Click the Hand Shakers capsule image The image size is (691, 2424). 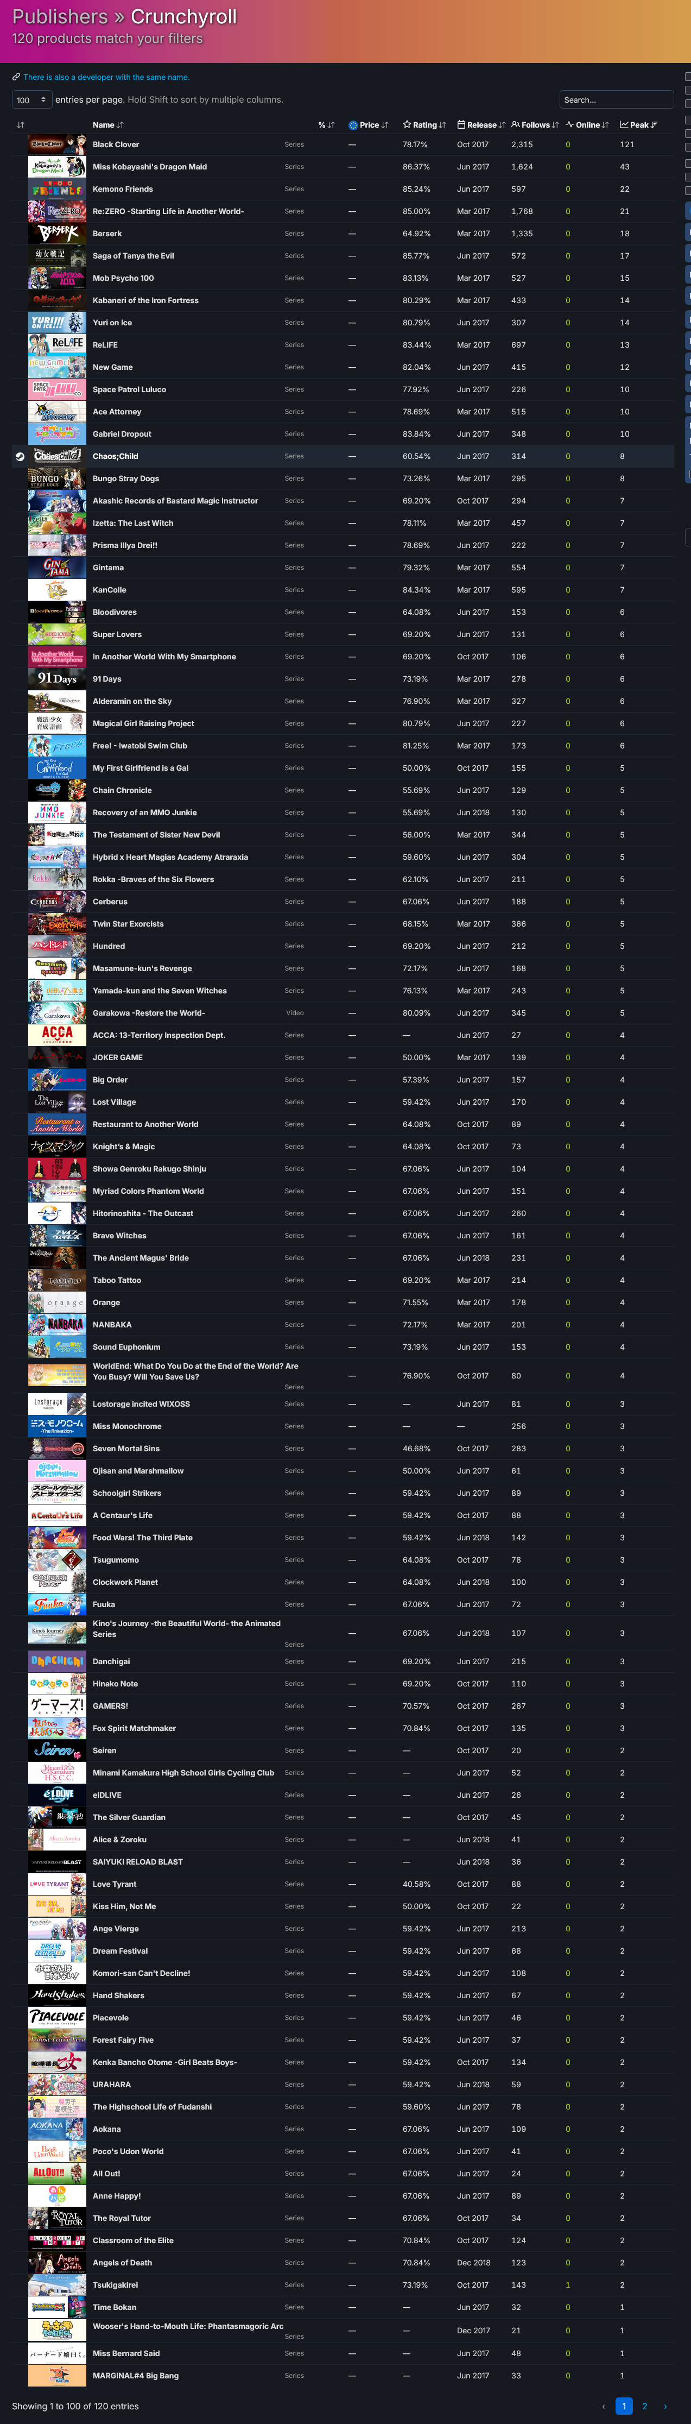point(58,1995)
